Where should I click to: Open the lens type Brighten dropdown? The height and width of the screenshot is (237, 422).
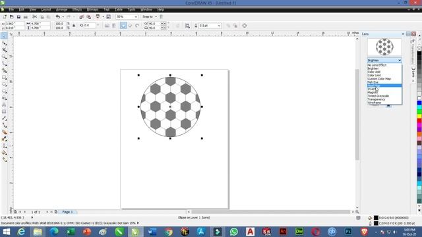click(384, 60)
